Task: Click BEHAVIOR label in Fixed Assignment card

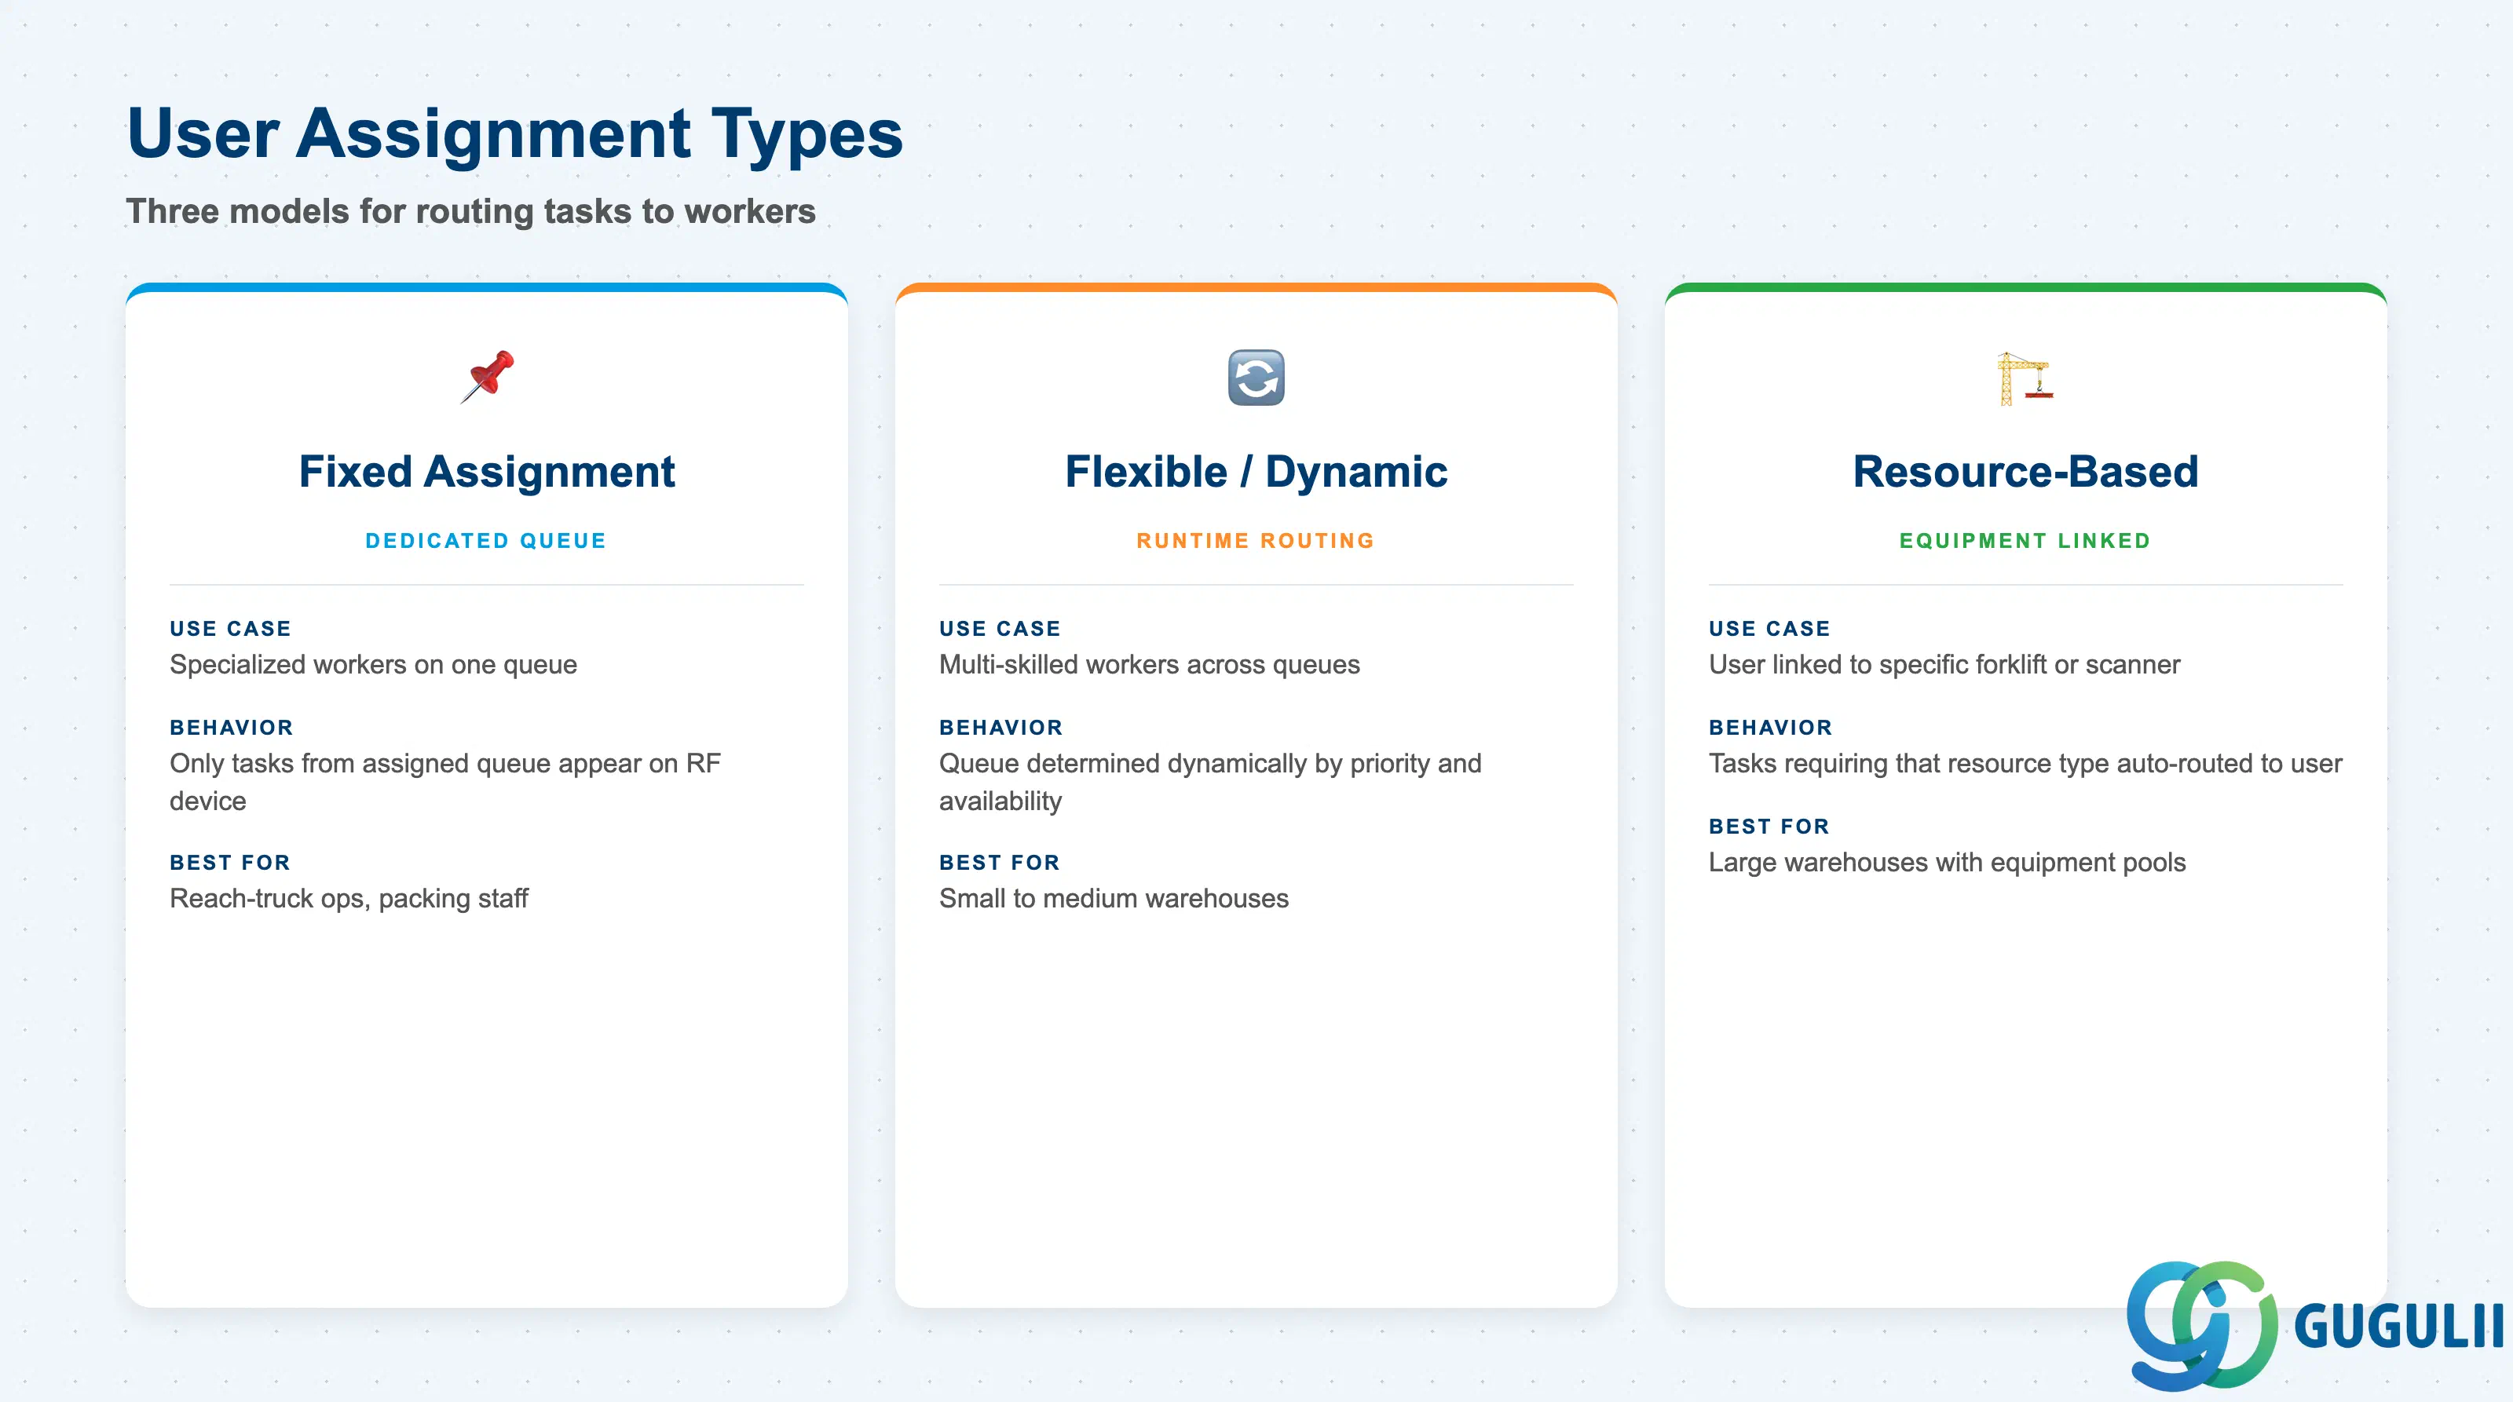Action: [231, 728]
